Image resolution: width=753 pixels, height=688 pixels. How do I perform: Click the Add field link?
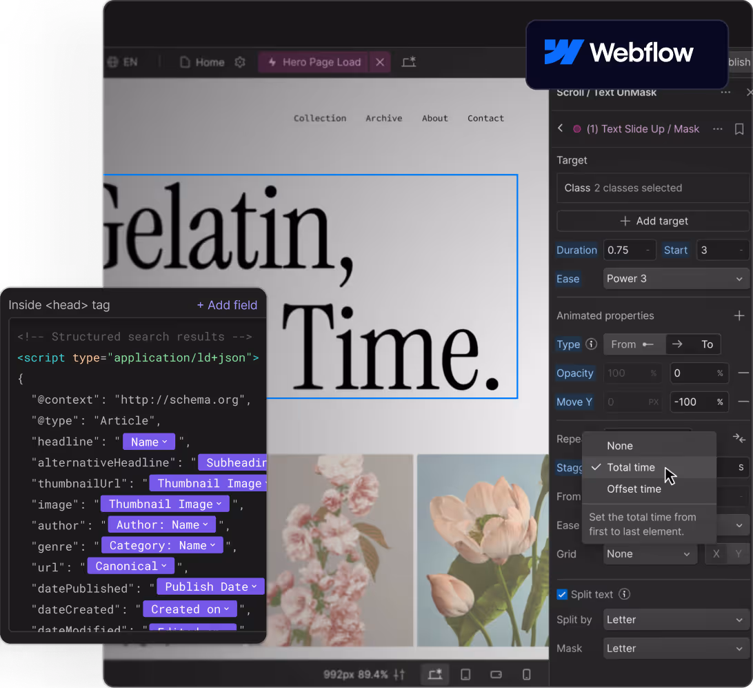pos(227,305)
